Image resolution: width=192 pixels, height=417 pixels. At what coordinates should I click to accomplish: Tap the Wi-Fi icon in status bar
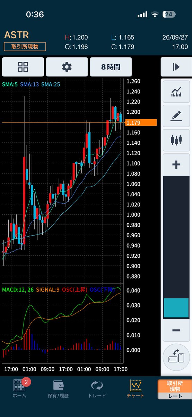(154, 14)
